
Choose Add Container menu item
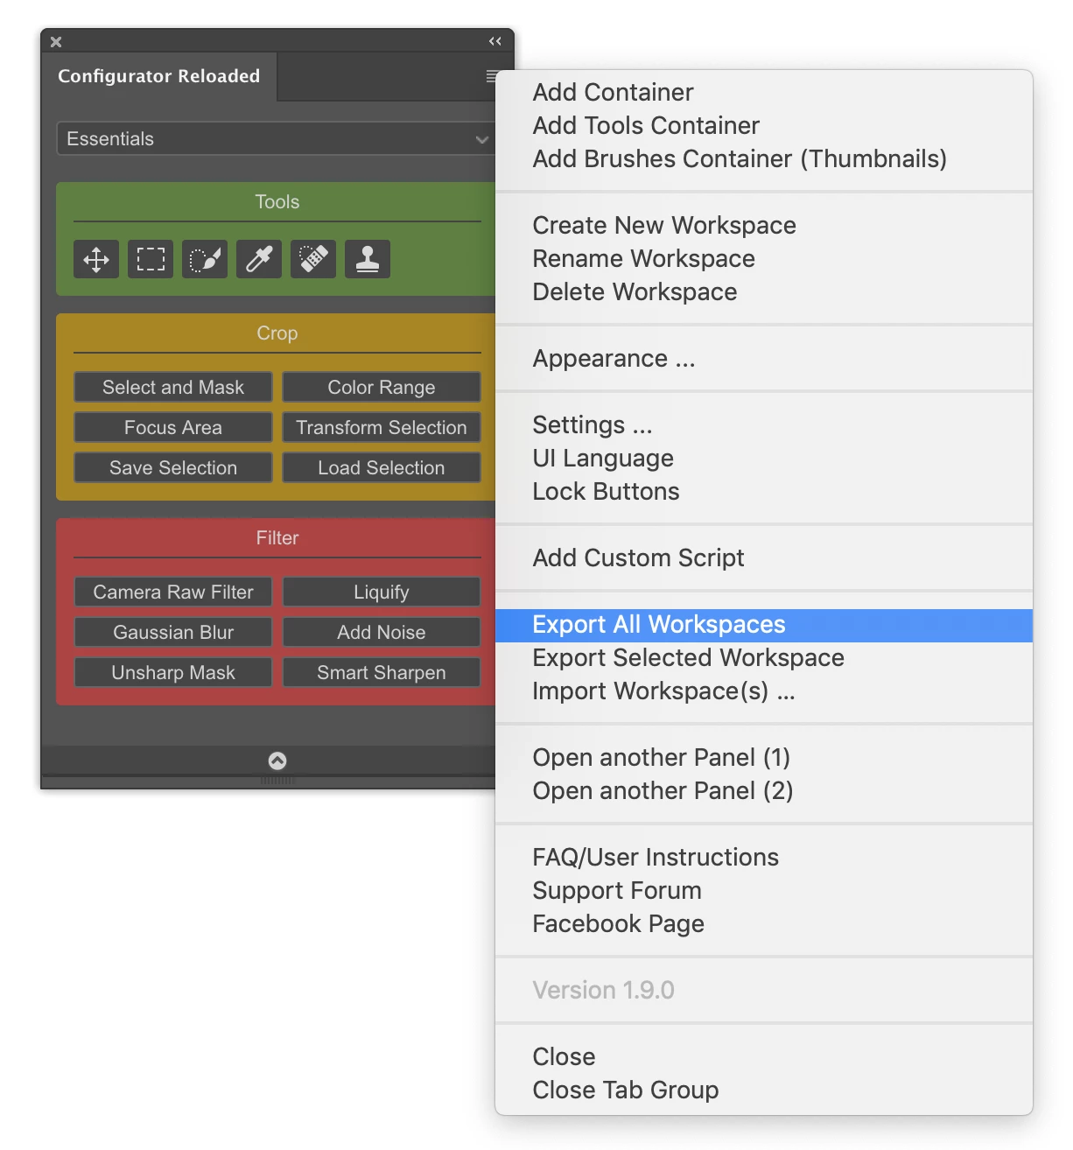click(764, 92)
